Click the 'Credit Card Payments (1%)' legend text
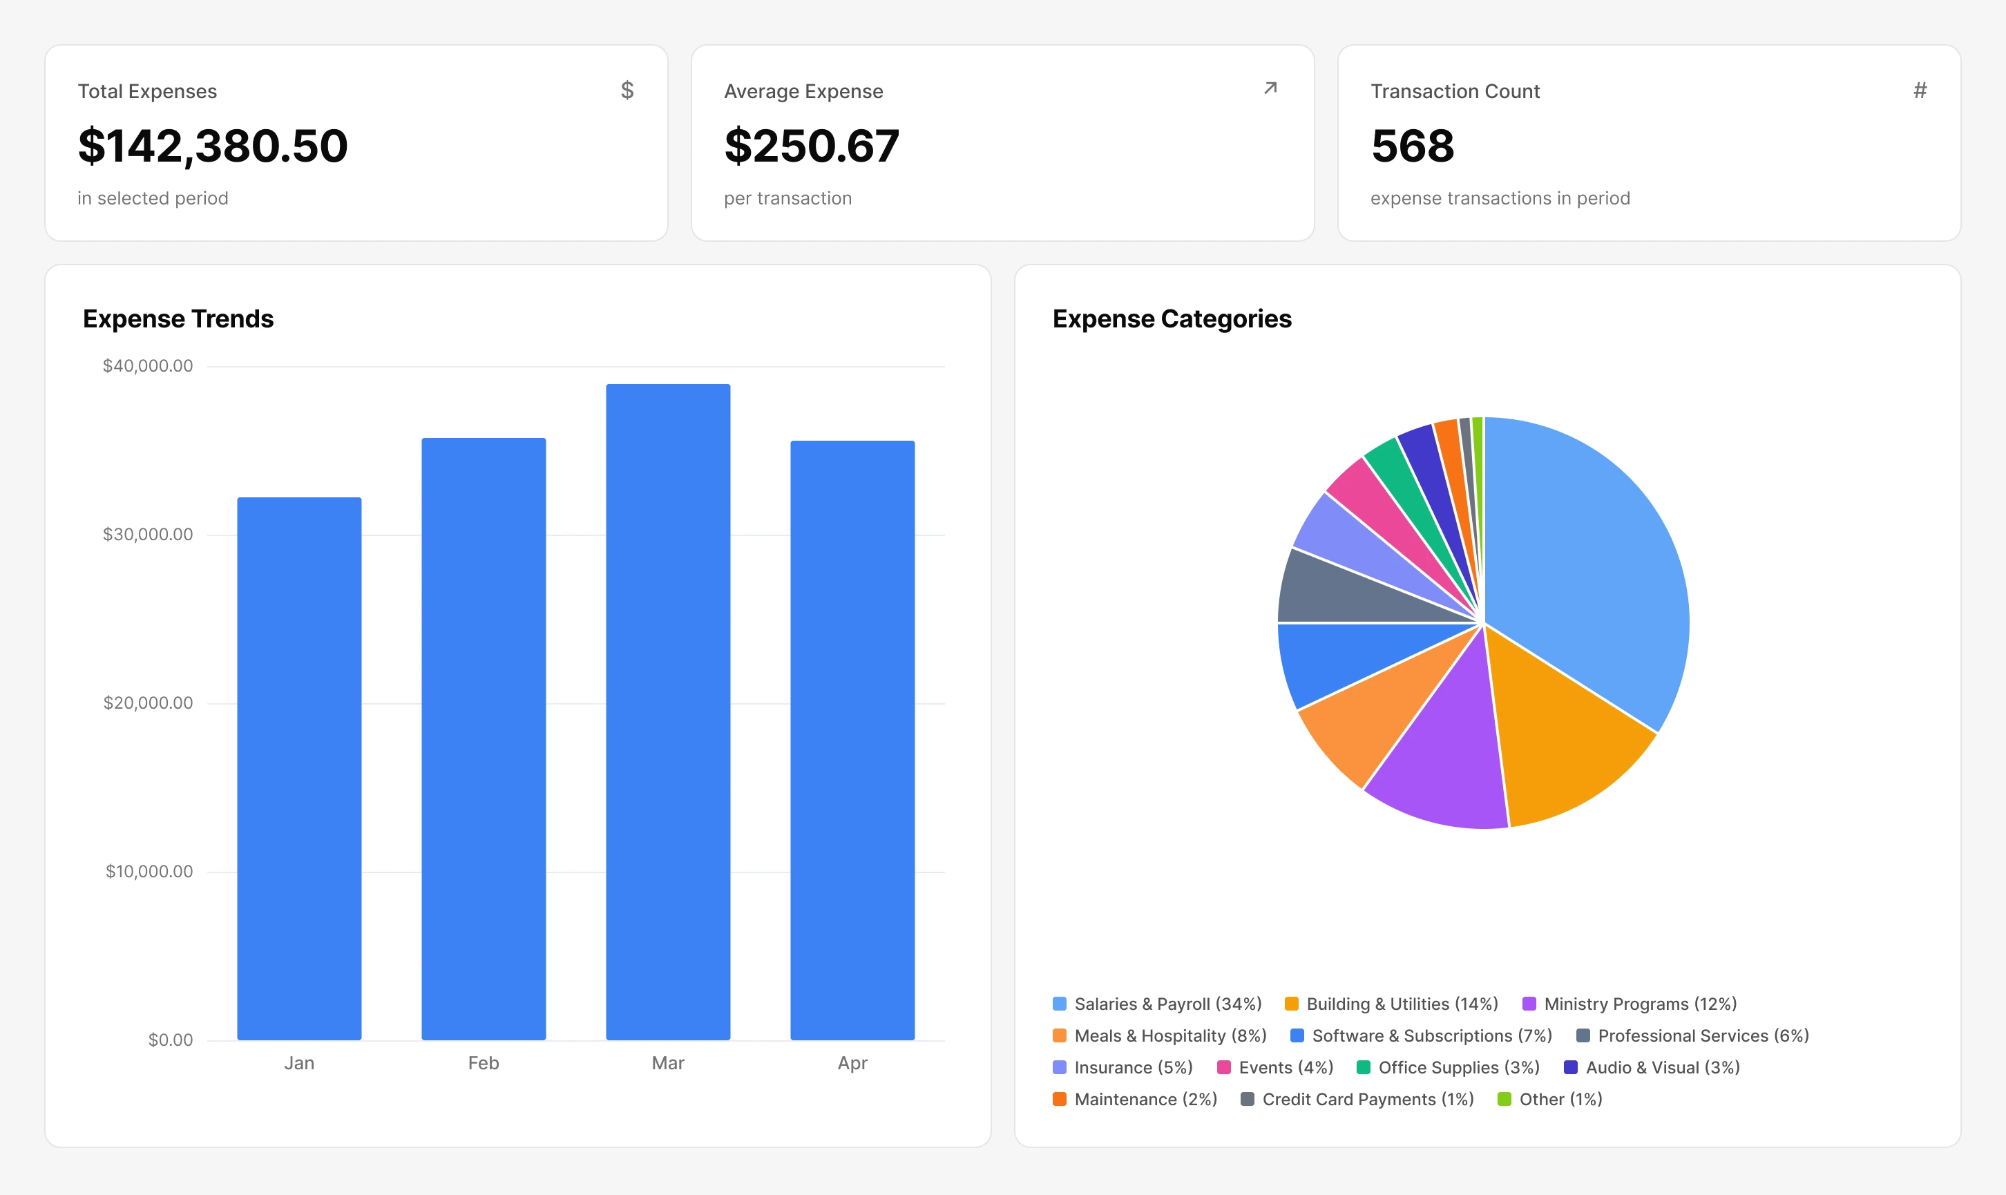The height and width of the screenshot is (1195, 2006). [x=1368, y=1099]
